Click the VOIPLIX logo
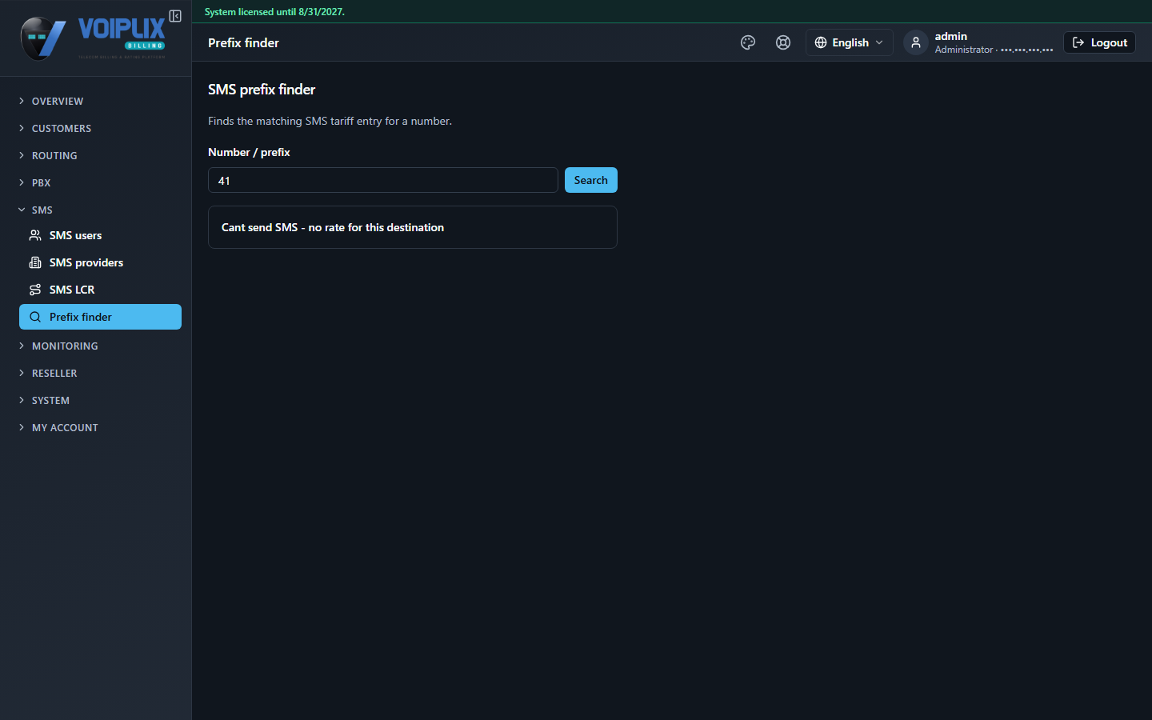Image resolution: width=1152 pixels, height=720 pixels. point(93,38)
